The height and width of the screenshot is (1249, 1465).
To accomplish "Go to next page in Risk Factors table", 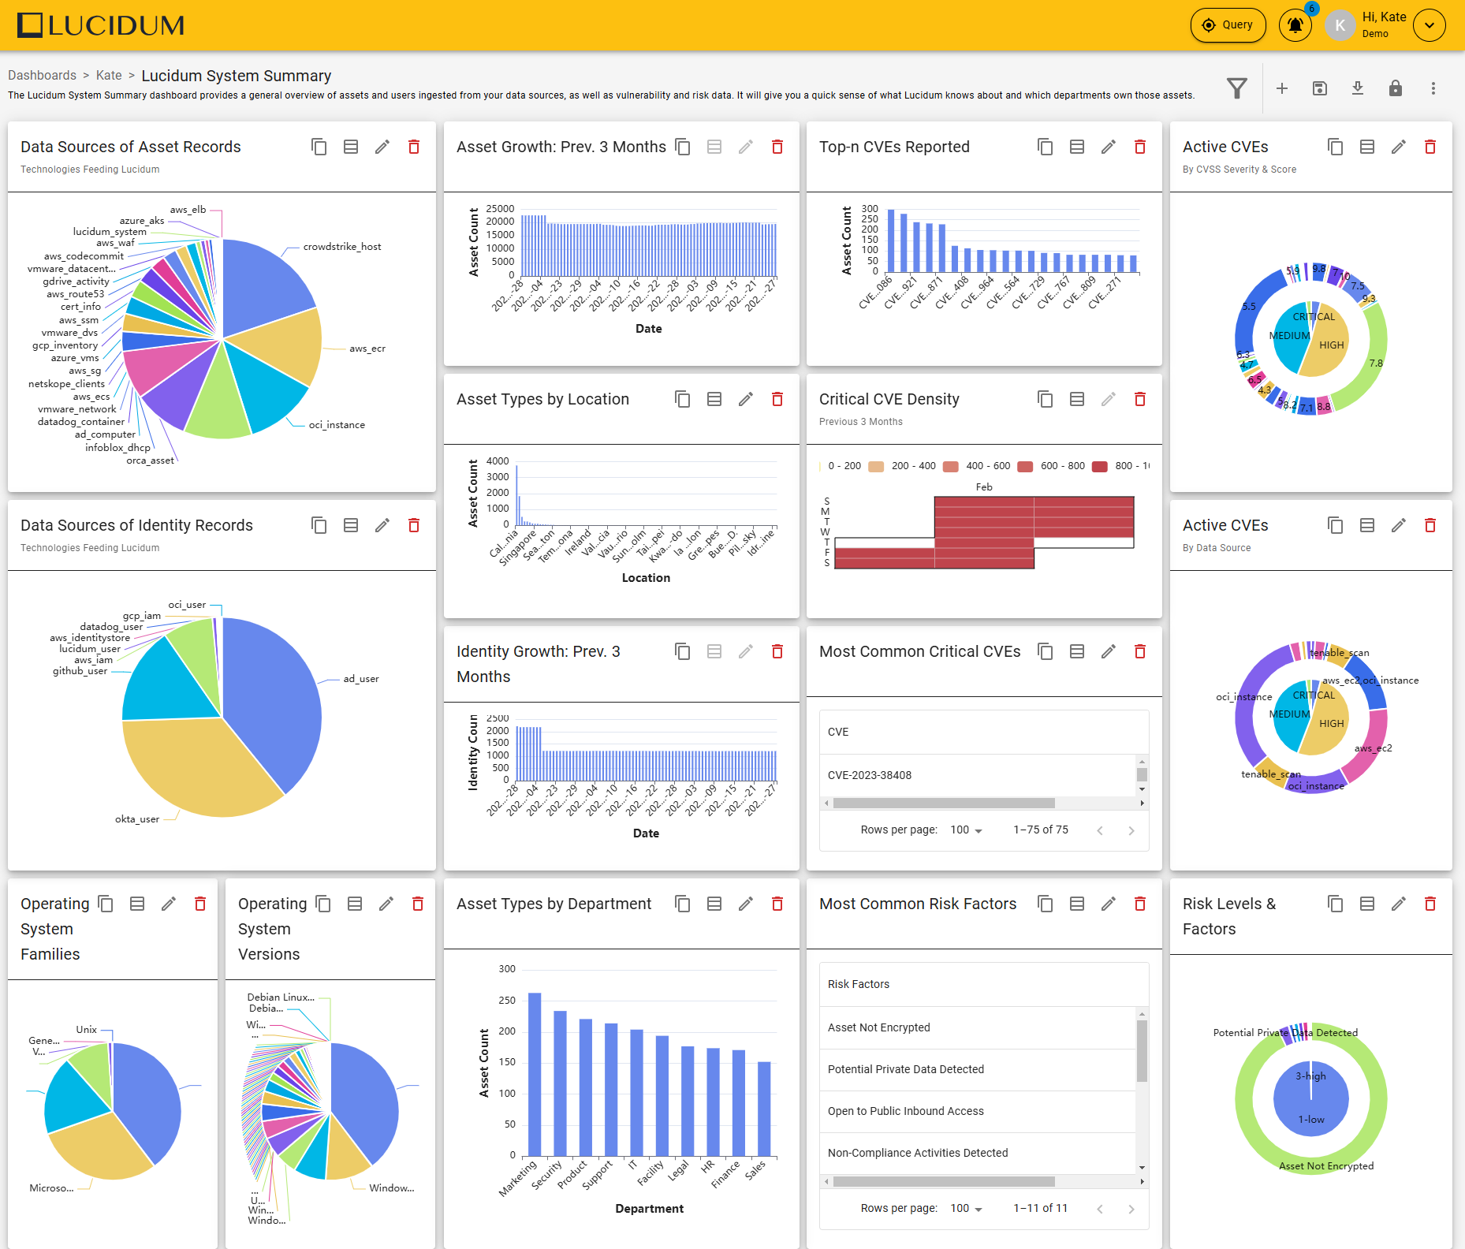I will click(1131, 1209).
